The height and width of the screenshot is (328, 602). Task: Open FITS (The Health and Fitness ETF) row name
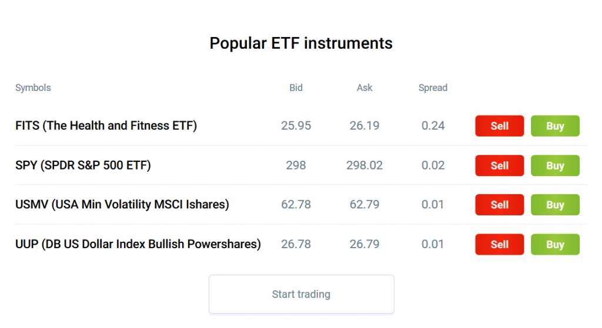click(x=106, y=126)
